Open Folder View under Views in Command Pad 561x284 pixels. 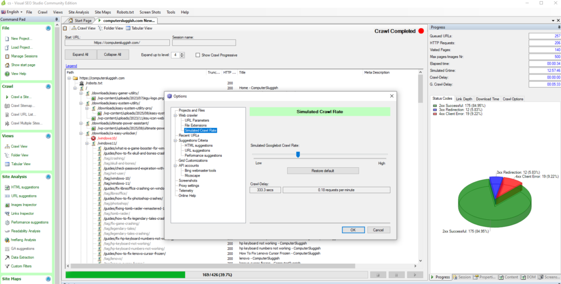point(20,155)
